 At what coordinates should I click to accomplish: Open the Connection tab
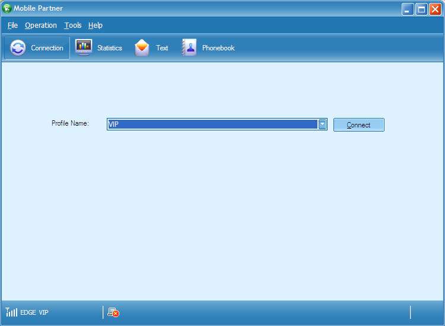click(x=37, y=47)
